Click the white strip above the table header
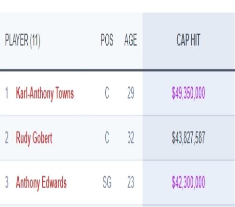Viewport: 235px width, 207px height. 117,6
